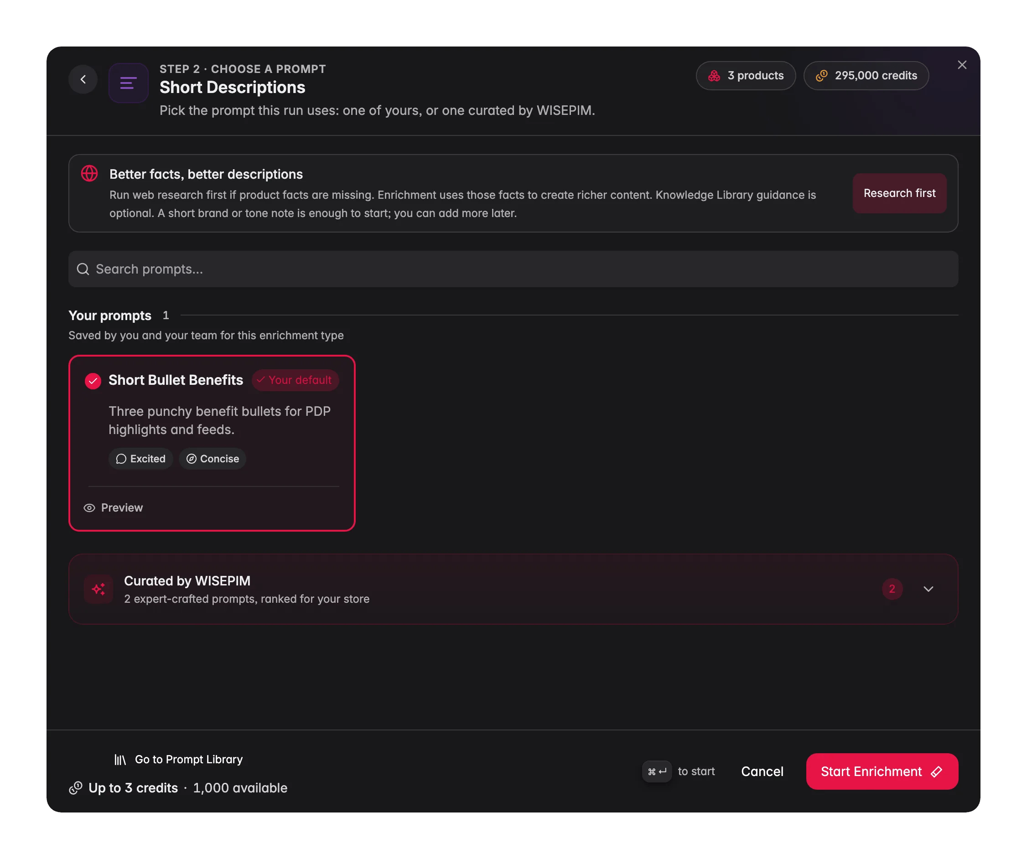This screenshot has height=859, width=1027.
Task: Click the Your default badge
Action: point(295,380)
